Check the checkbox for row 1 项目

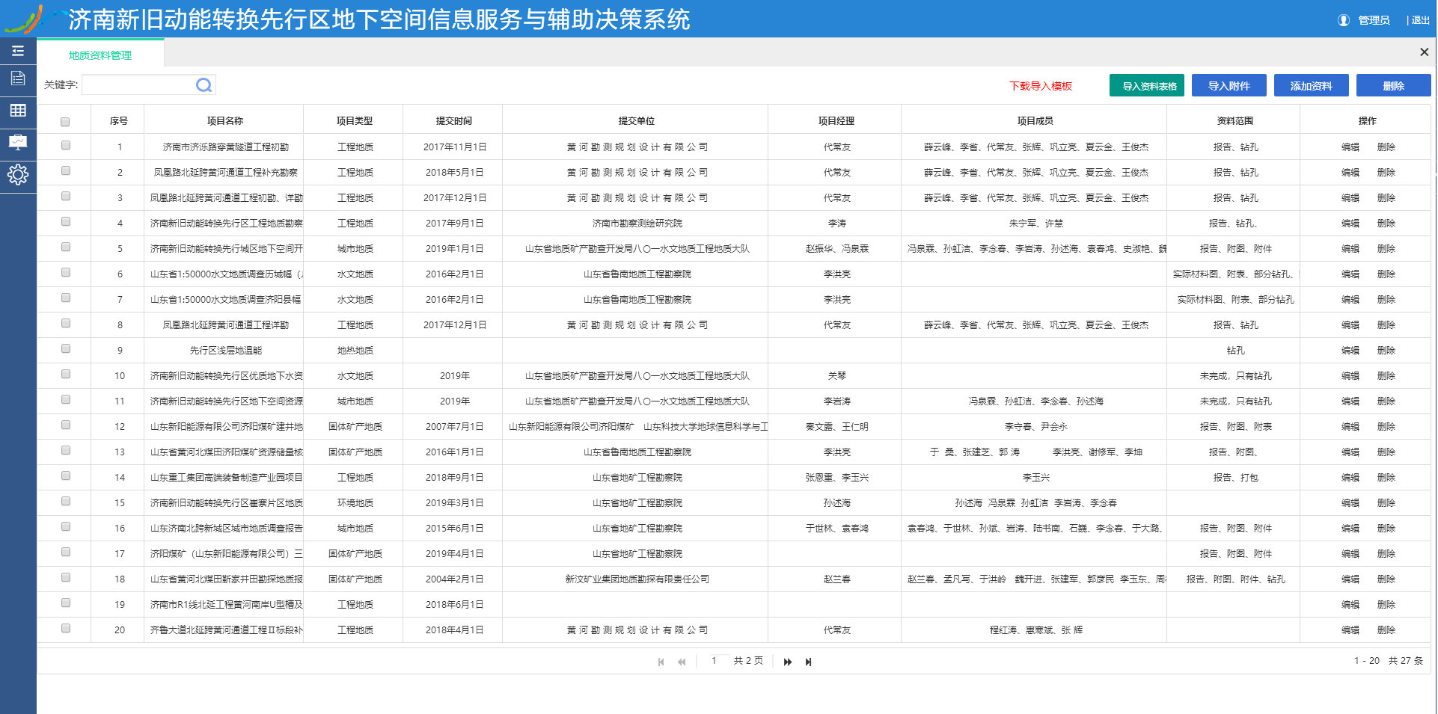[66, 147]
